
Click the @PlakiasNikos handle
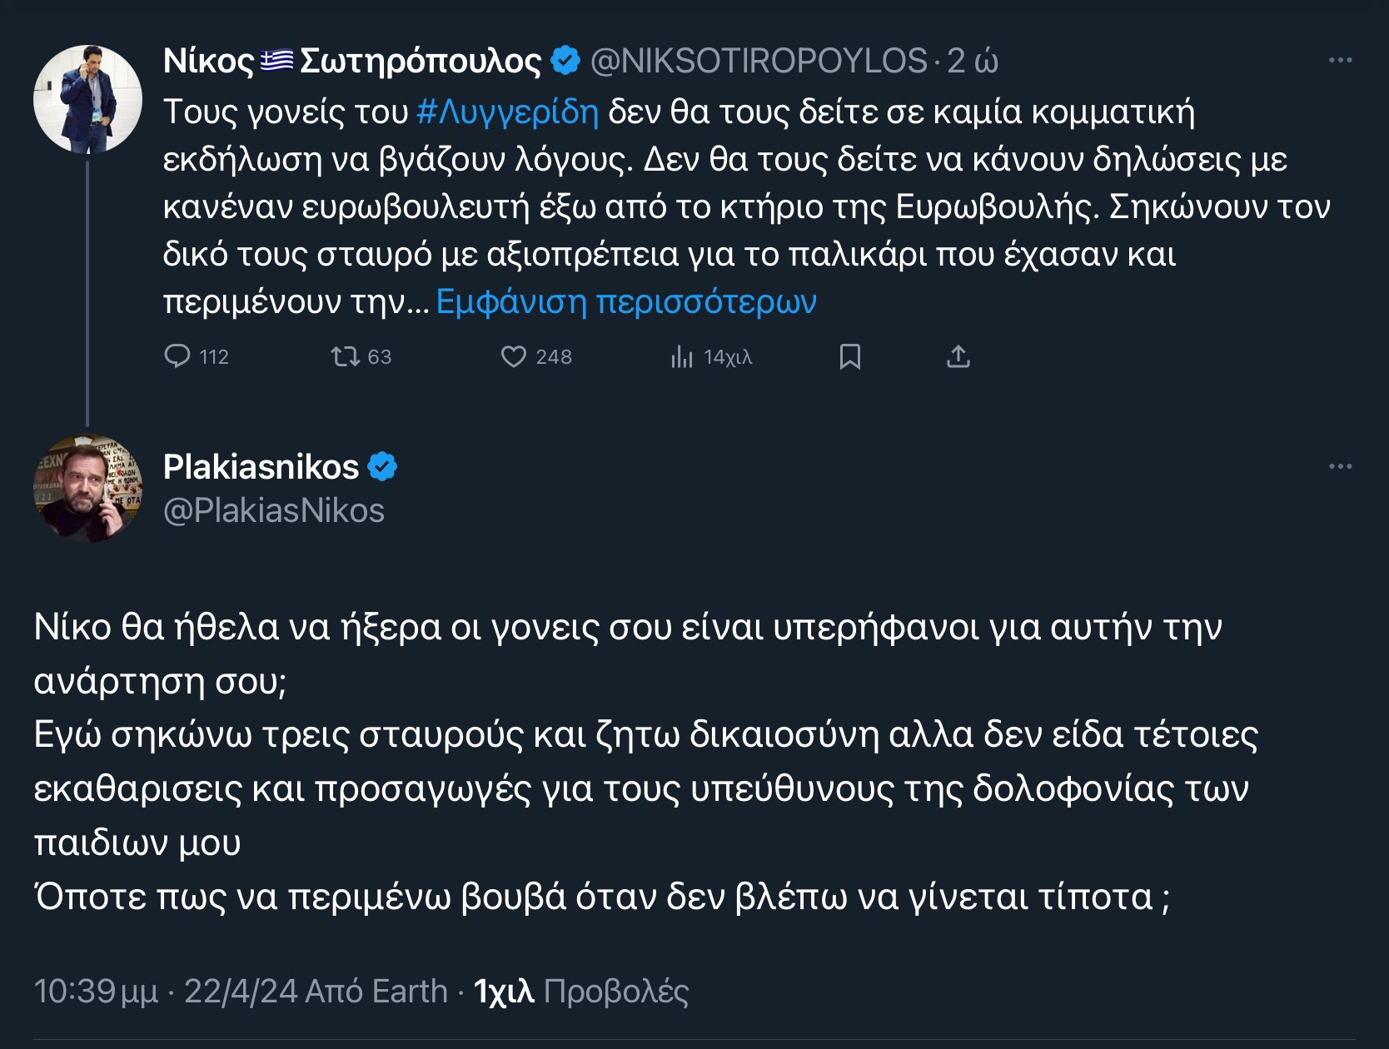[x=274, y=510]
